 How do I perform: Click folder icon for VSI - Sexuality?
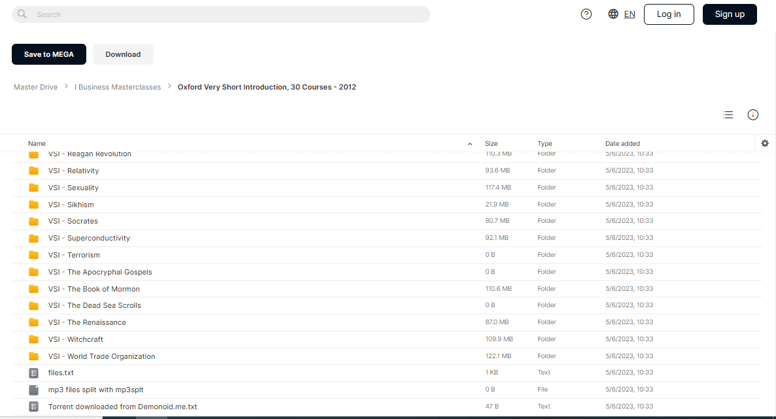(33, 188)
